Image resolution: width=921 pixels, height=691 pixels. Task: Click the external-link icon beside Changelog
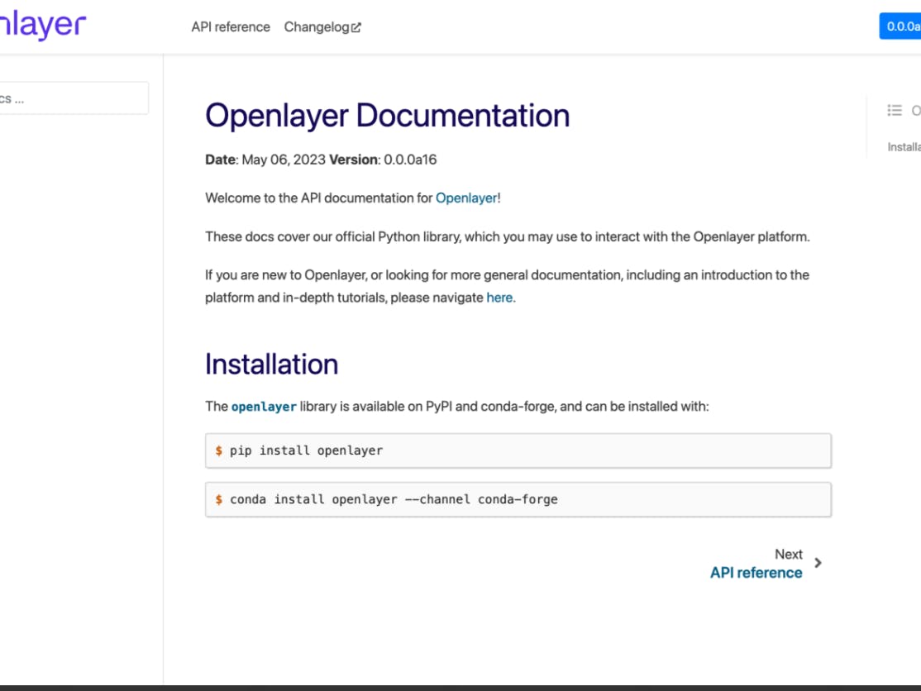click(x=356, y=26)
